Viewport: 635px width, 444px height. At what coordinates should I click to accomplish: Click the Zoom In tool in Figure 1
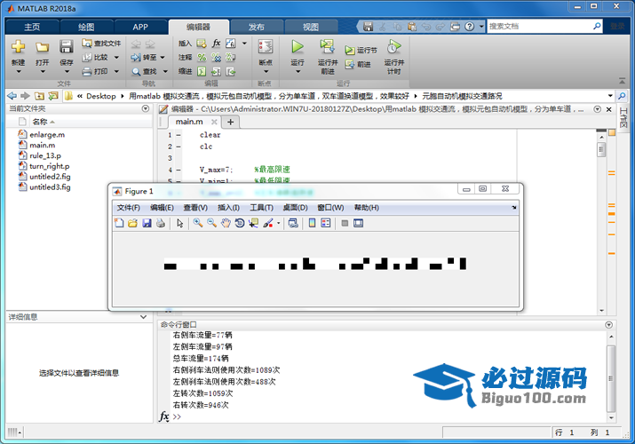click(198, 223)
